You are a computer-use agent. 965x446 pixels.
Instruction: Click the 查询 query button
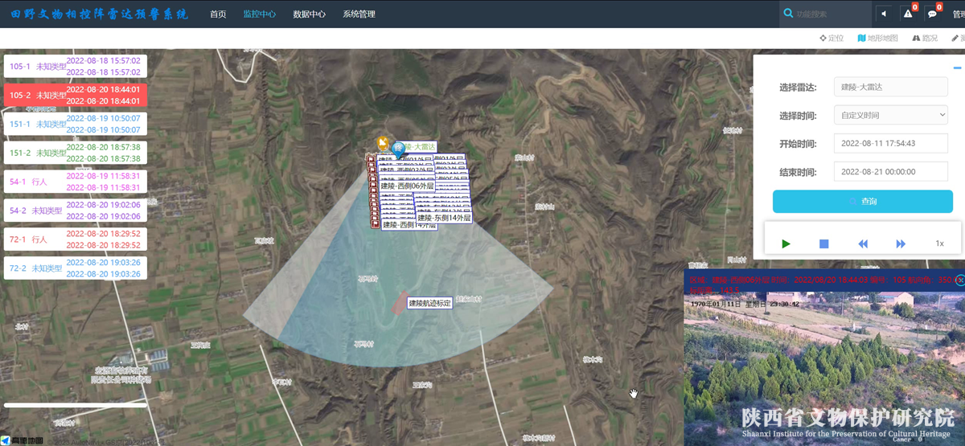(x=863, y=201)
